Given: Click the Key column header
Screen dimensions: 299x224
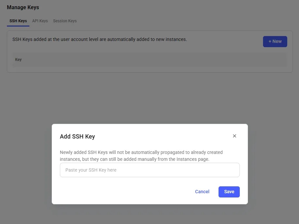Looking at the screenshot, I should (x=18, y=60).
